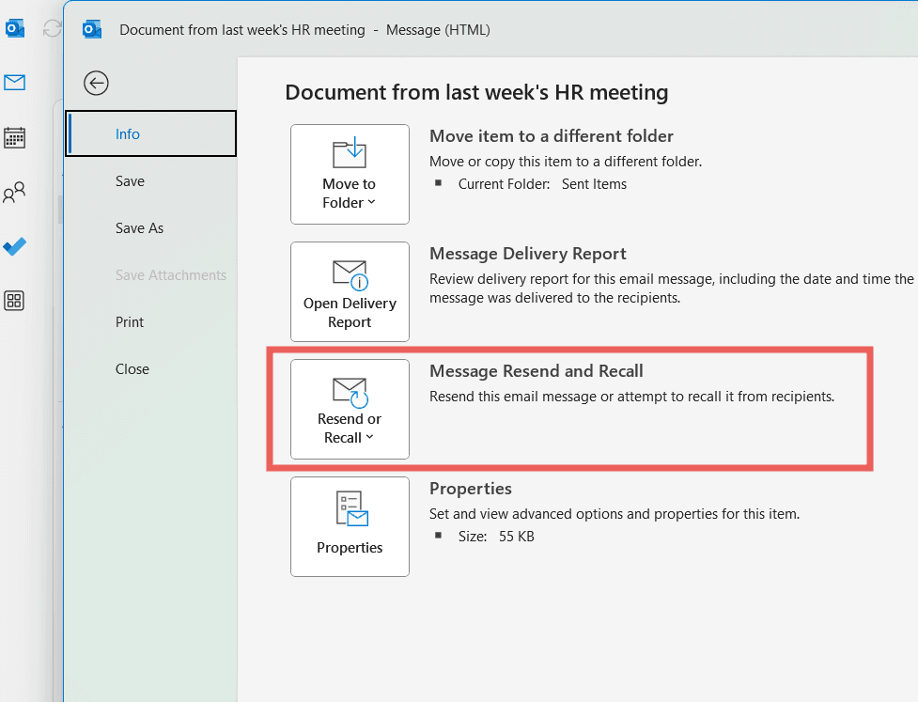
Task: Click the Open Delivery Report icon
Action: point(350,273)
